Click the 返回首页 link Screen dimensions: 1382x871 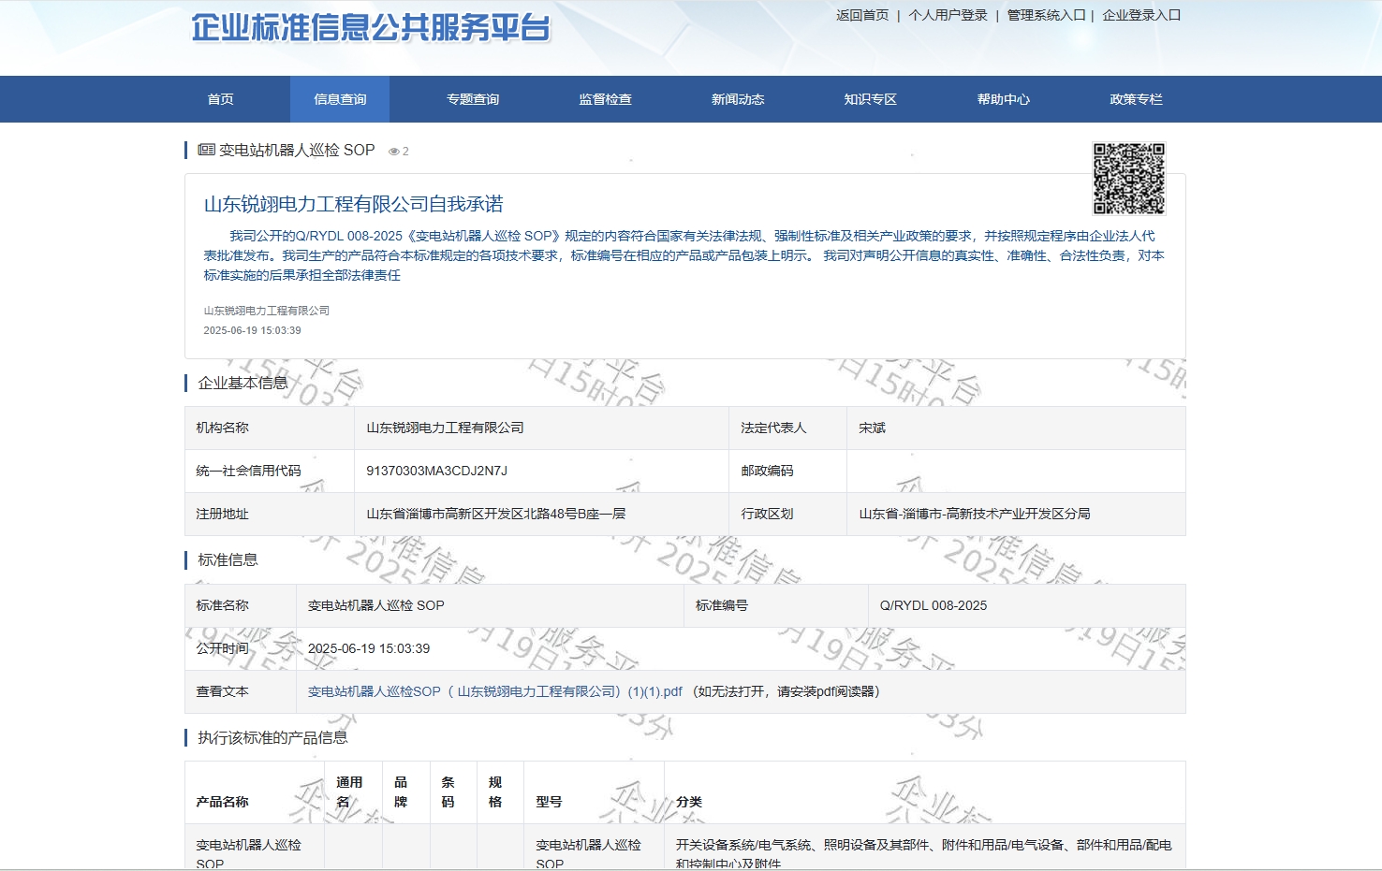[x=862, y=15]
